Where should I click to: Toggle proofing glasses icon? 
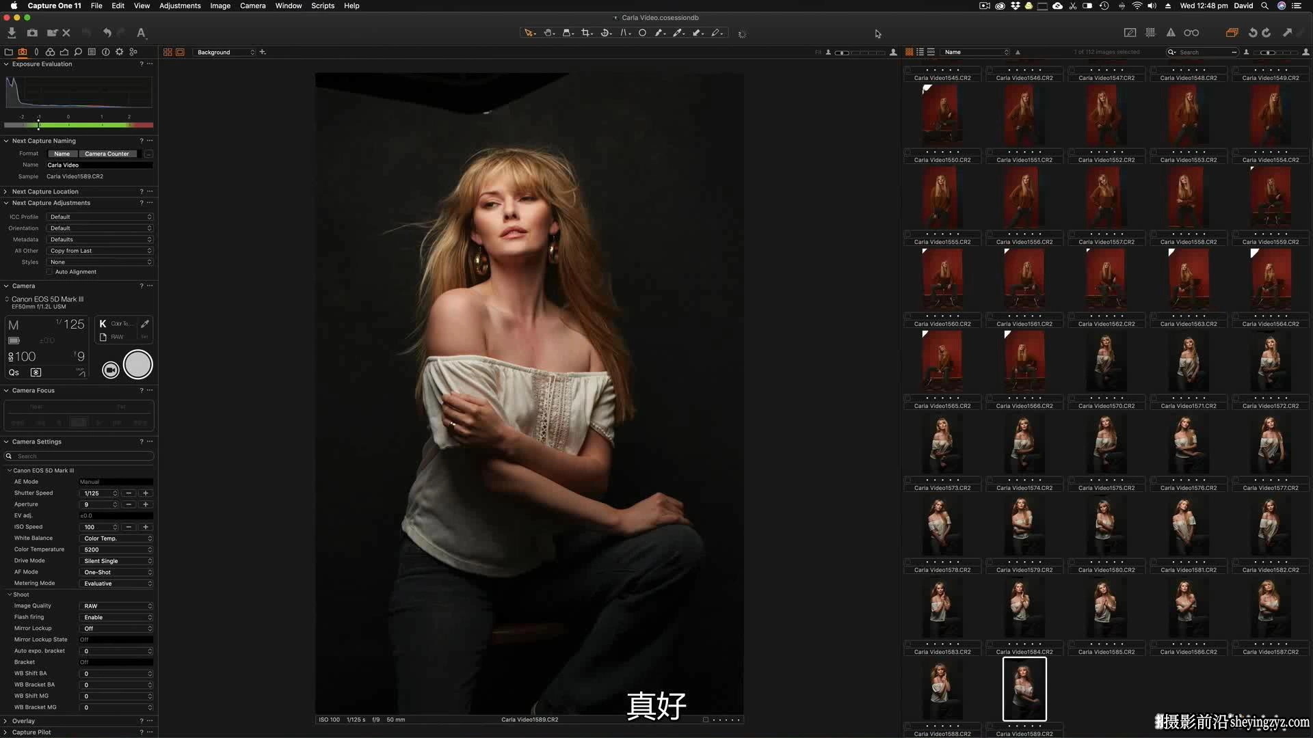[1191, 33]
